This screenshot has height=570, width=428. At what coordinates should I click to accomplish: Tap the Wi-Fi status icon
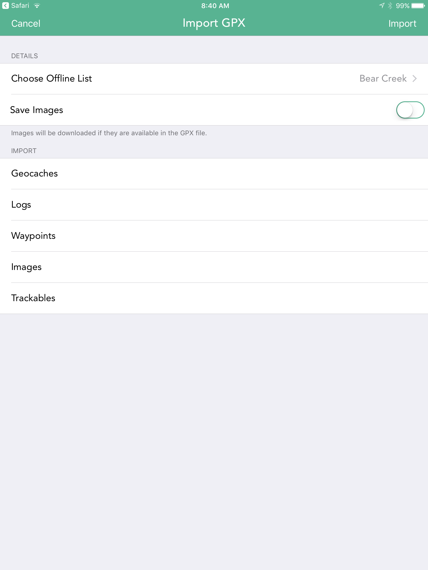(x=37, y=6)
